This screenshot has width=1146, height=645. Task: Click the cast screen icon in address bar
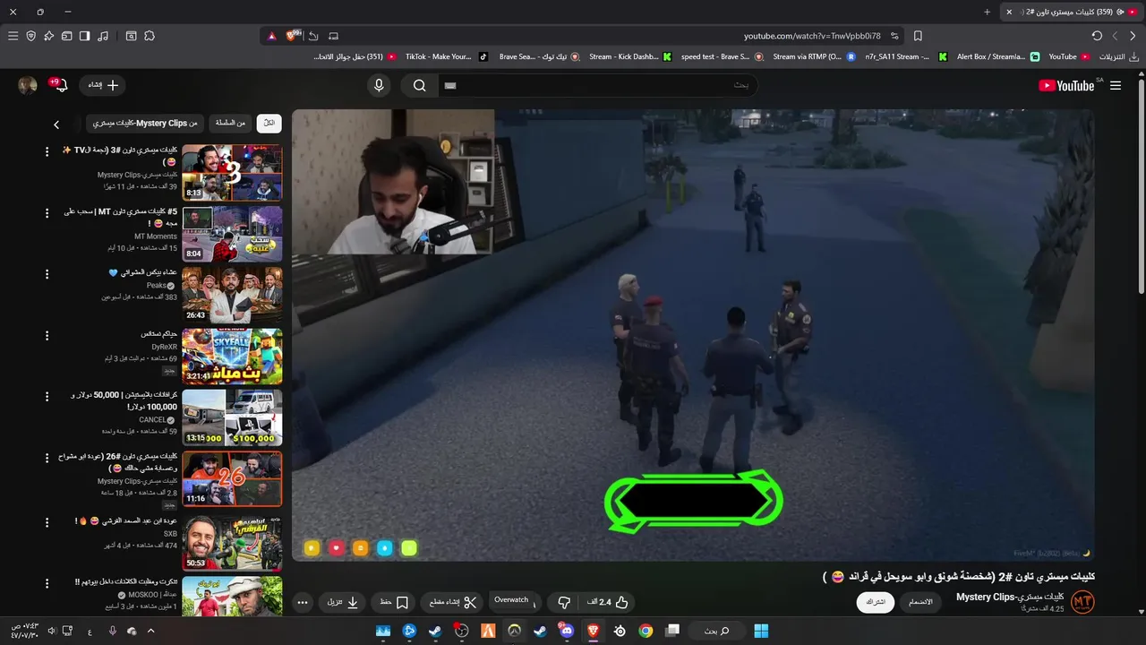coord(334,36)
